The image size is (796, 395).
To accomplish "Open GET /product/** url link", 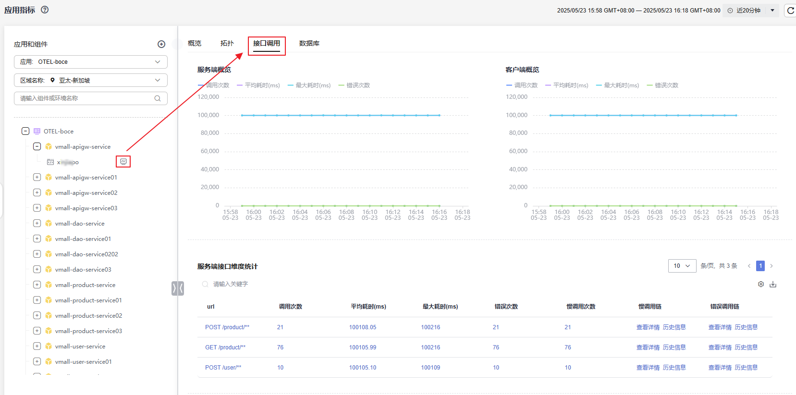I will pyautogui.click(x=225, y=347).
